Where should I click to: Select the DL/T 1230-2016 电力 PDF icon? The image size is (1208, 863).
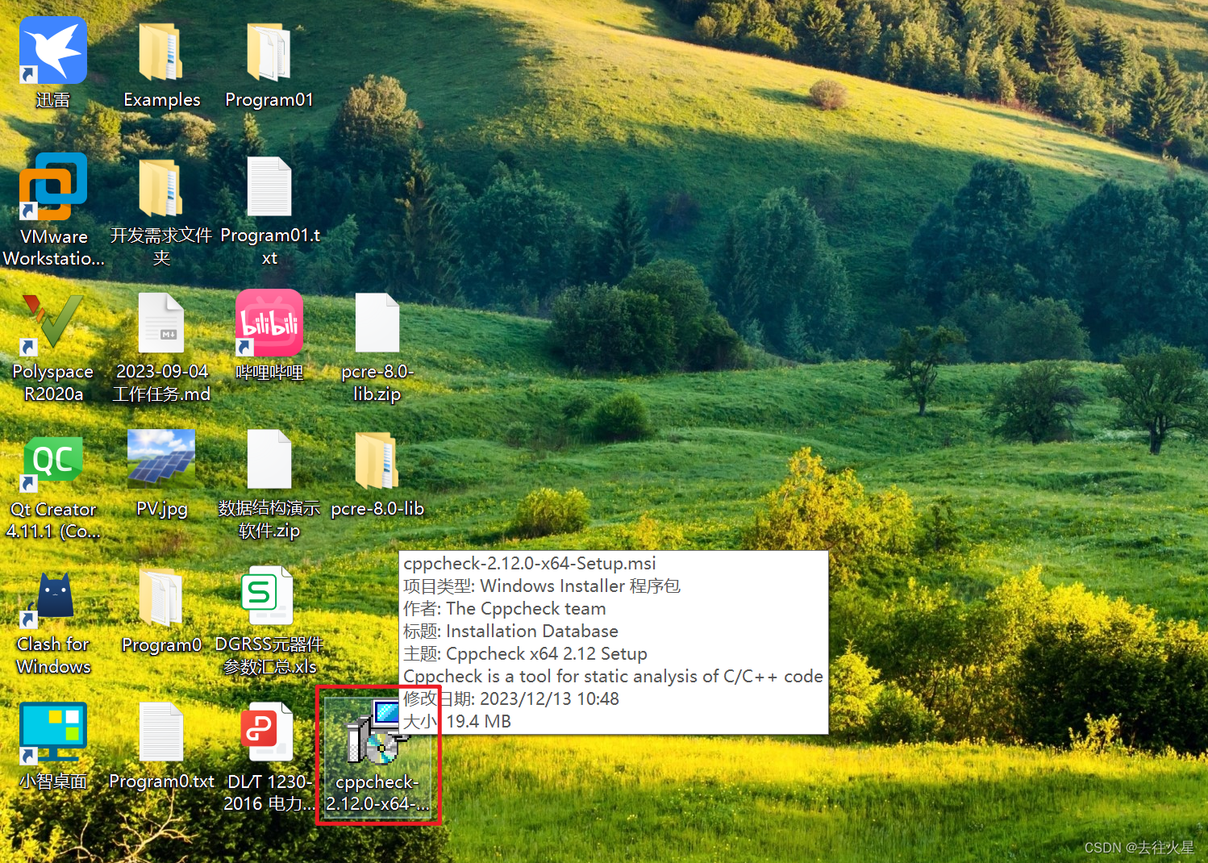tap(268, 732)
